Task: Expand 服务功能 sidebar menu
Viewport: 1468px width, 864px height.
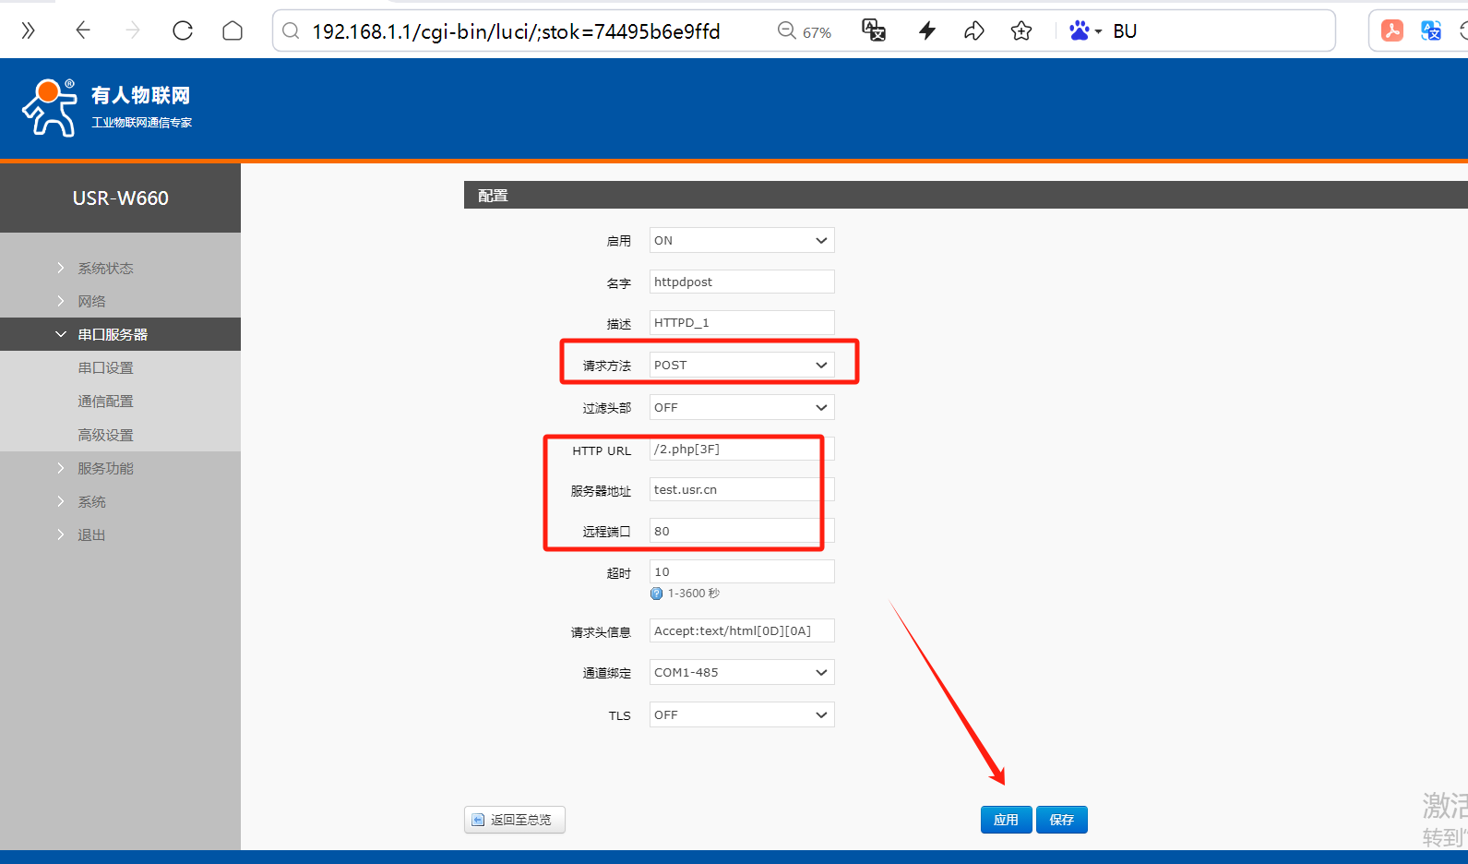Action: [x=105, y=468]
